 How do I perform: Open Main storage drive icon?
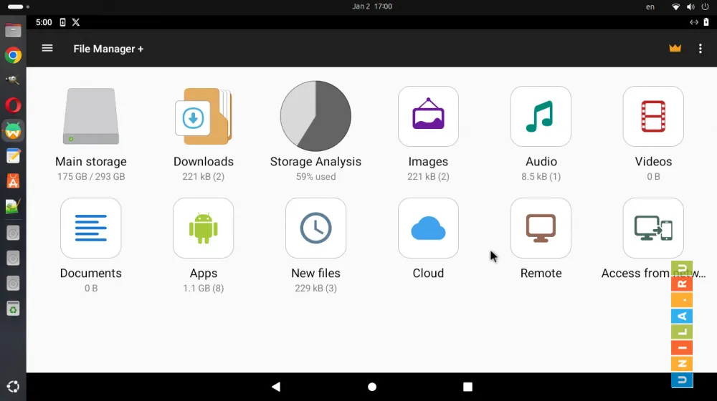click(91, 117)
